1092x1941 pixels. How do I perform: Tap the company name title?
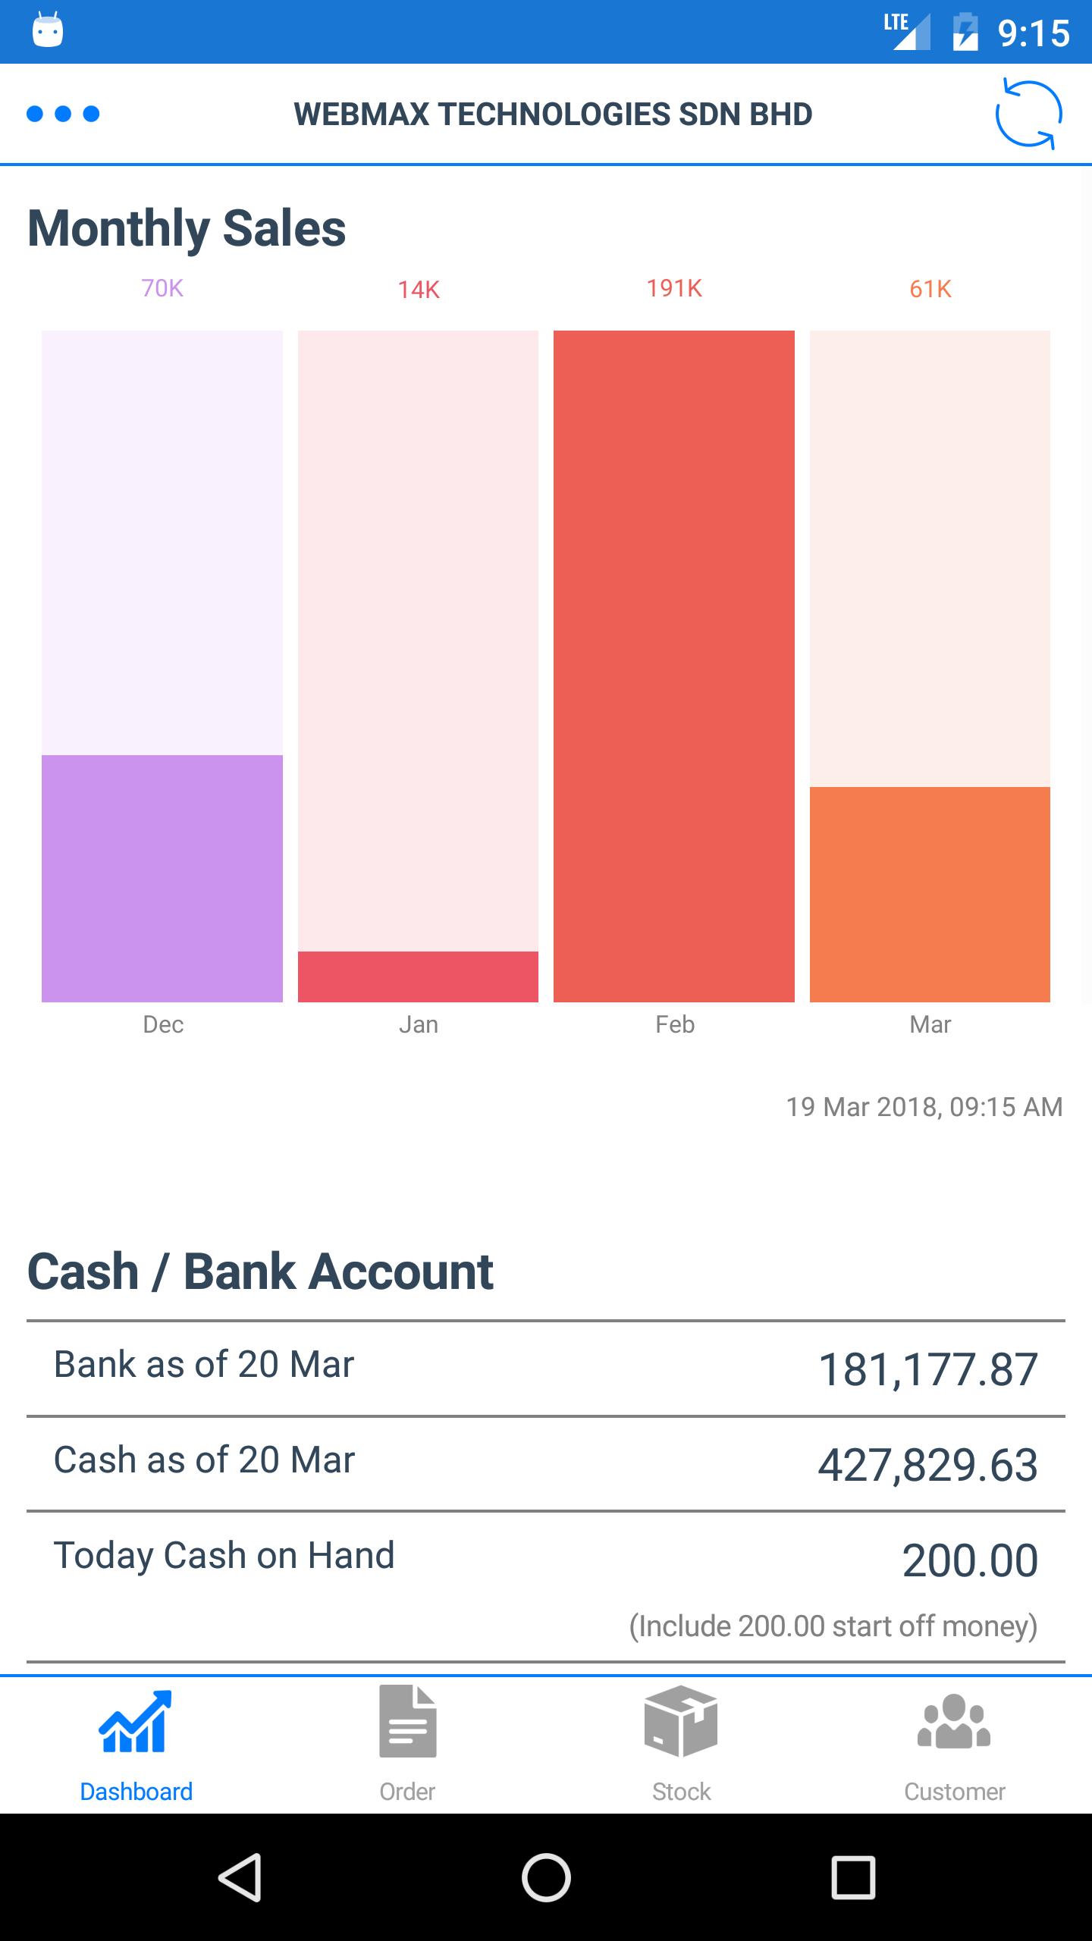553,114
